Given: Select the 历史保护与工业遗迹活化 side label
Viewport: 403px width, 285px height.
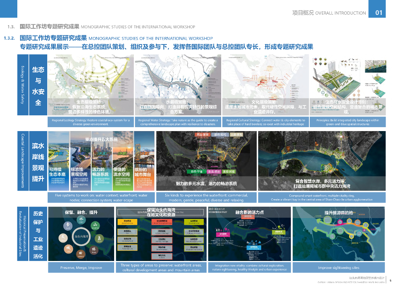Looking at the screenshot, I should pyautogui.click(x=38, y=234).
